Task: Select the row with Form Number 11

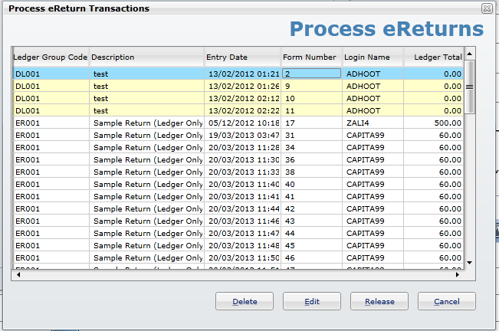Action: click(238, 110)
